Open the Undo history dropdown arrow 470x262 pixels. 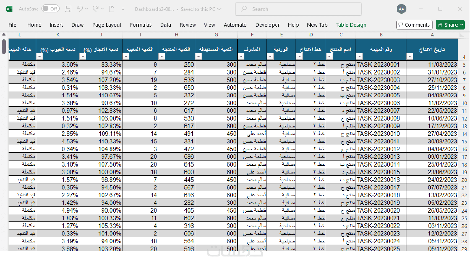87,9
